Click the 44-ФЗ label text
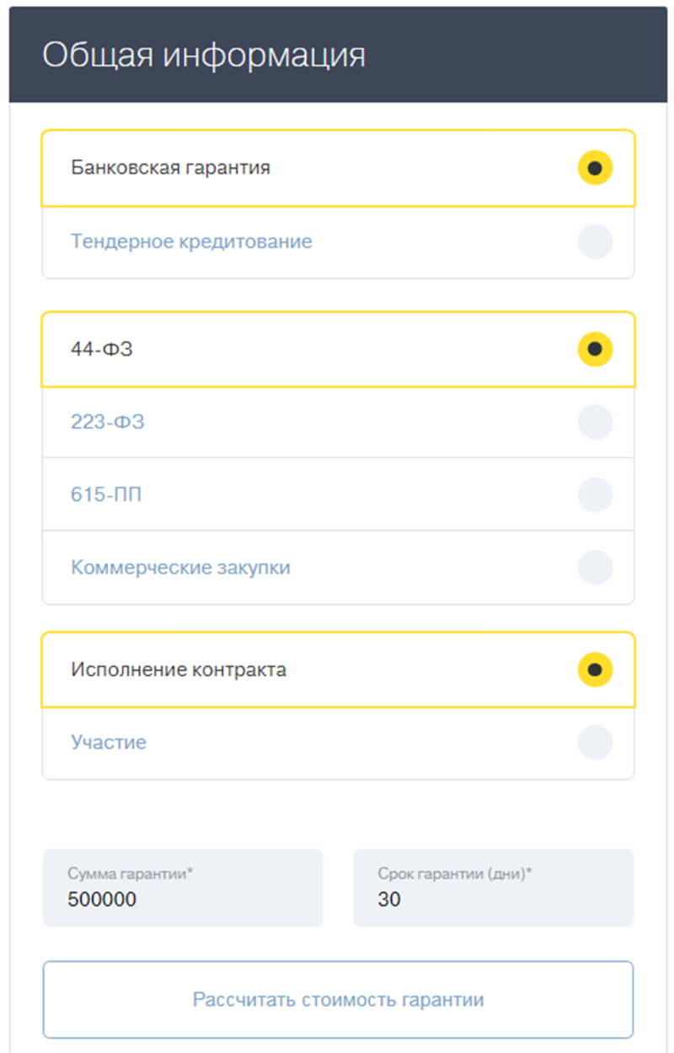The height and width of the screenshot is (1053, 674). [102, 349]
